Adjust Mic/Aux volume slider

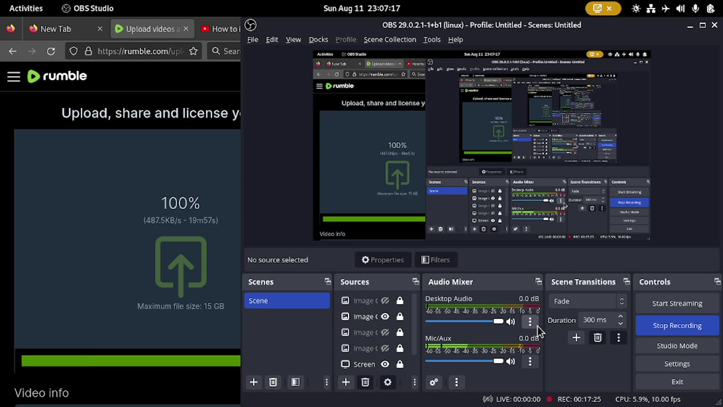click(x=464, y=361)
